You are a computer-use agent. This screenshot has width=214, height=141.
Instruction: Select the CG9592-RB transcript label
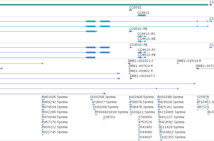click(x=138, y=29)
